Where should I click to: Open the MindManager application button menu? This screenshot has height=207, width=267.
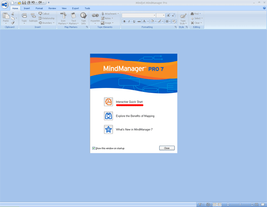(4, 4)
